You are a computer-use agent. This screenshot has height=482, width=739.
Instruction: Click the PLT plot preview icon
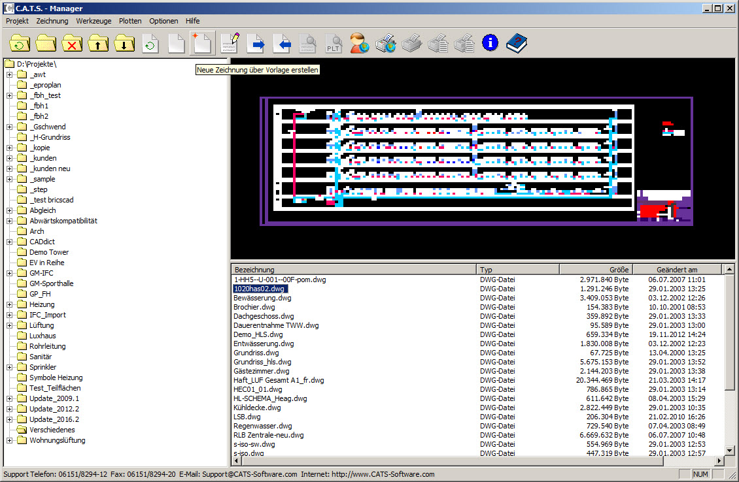pos(334,44)
